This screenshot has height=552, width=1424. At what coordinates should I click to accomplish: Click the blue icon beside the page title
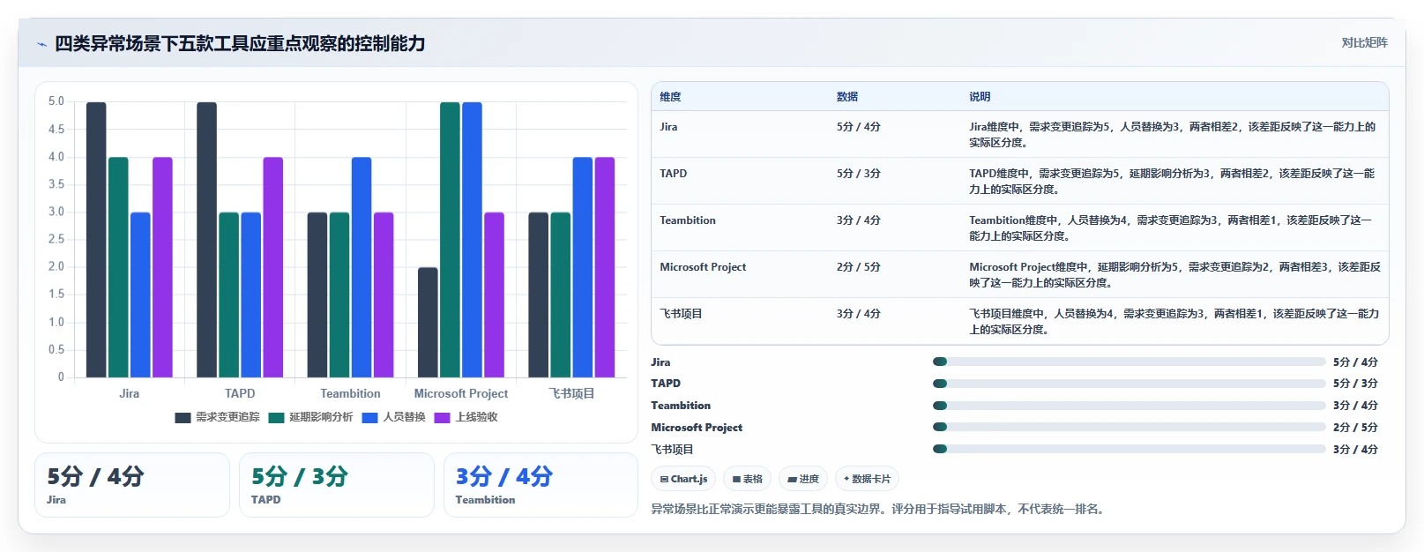(x=41, y=44)
